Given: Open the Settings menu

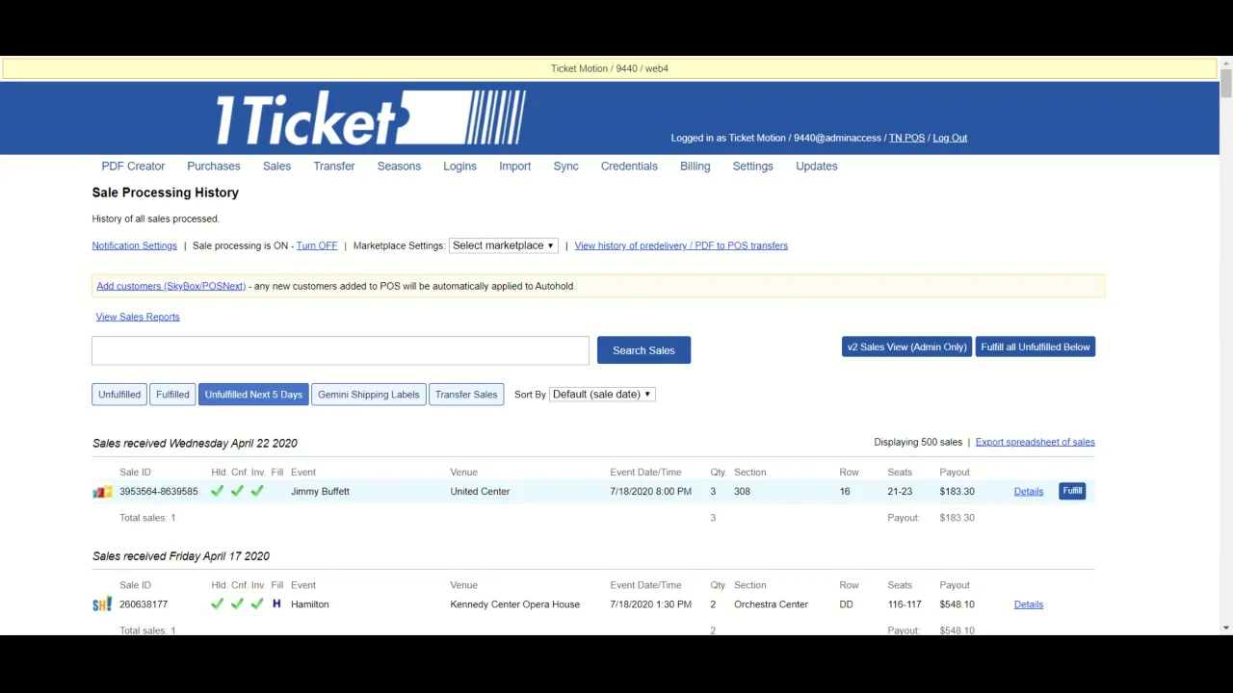Looking at the screenshot, I should tap(752, 167).
